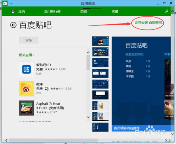Select the second screenshot thumbnail
176x144 pixels.
tap(100, 52)
